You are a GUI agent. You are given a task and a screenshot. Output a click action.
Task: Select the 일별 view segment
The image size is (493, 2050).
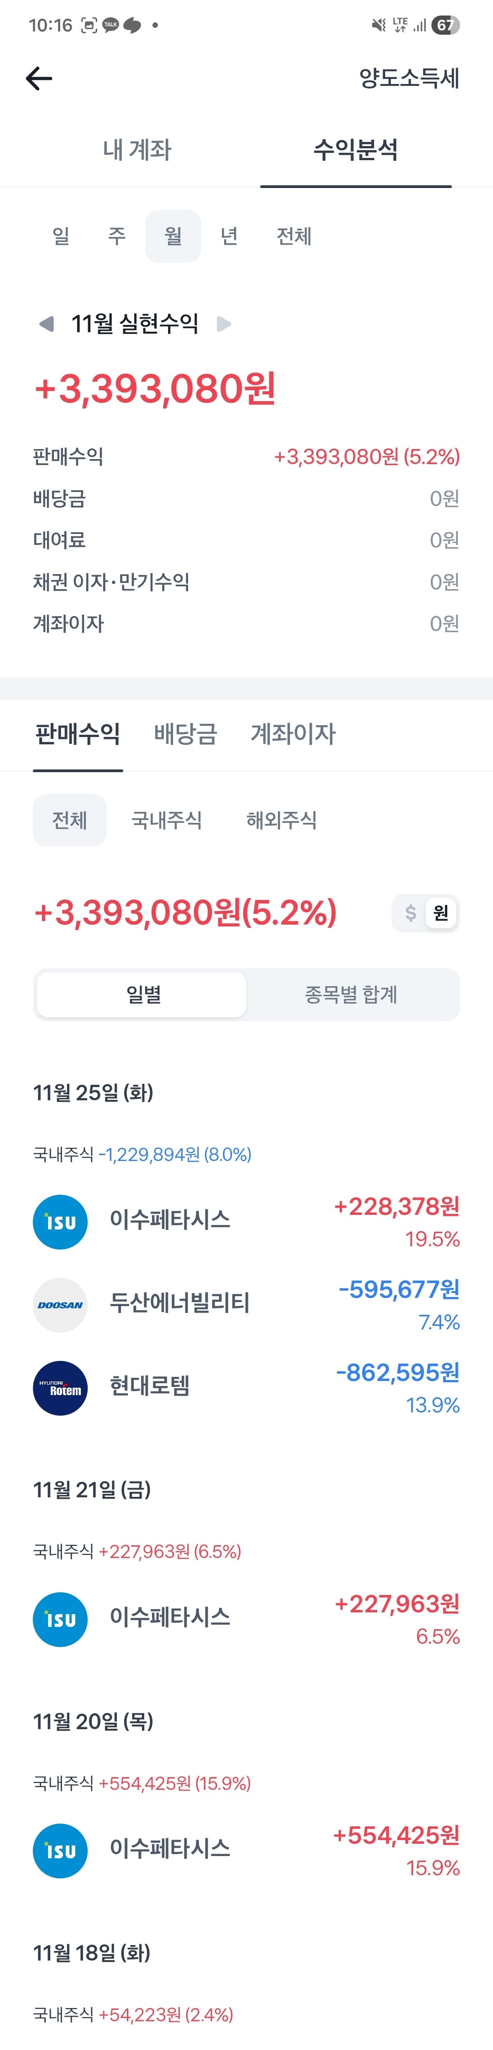click(142, 995)
